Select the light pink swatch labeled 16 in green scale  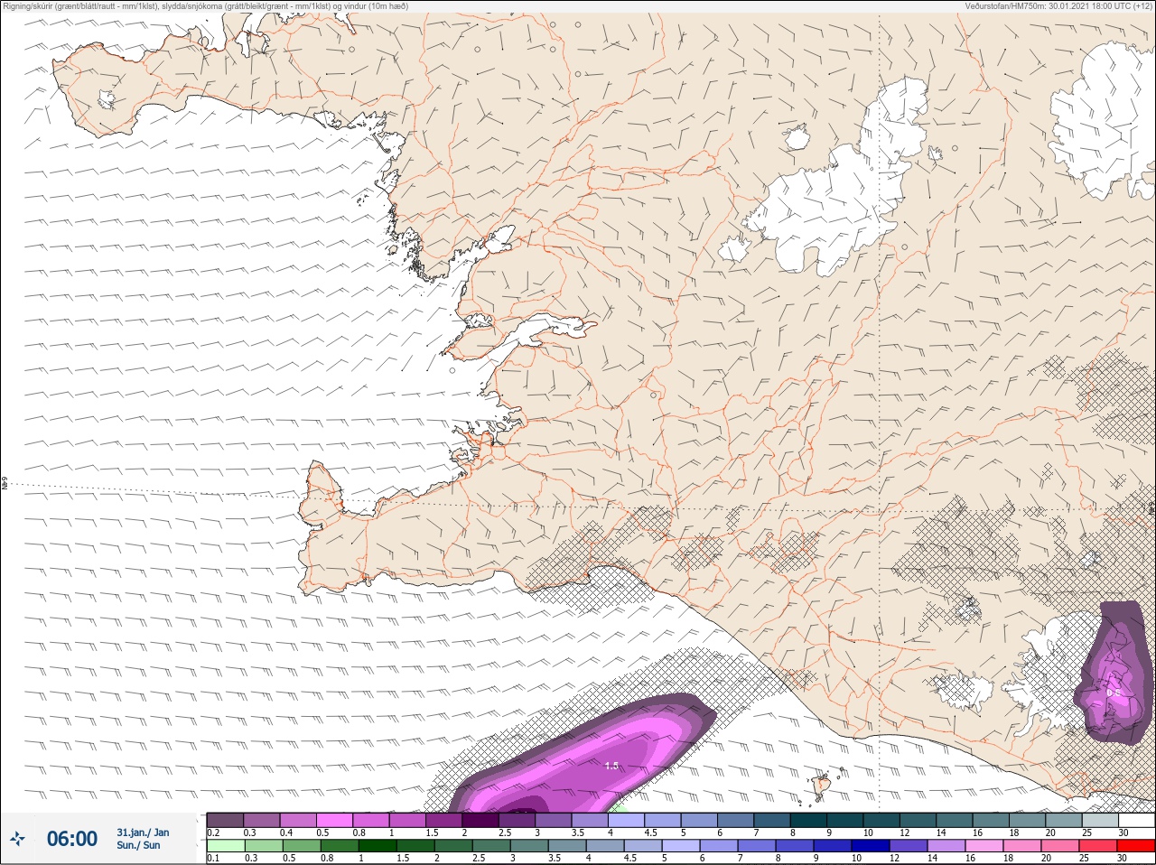[984, 846]
